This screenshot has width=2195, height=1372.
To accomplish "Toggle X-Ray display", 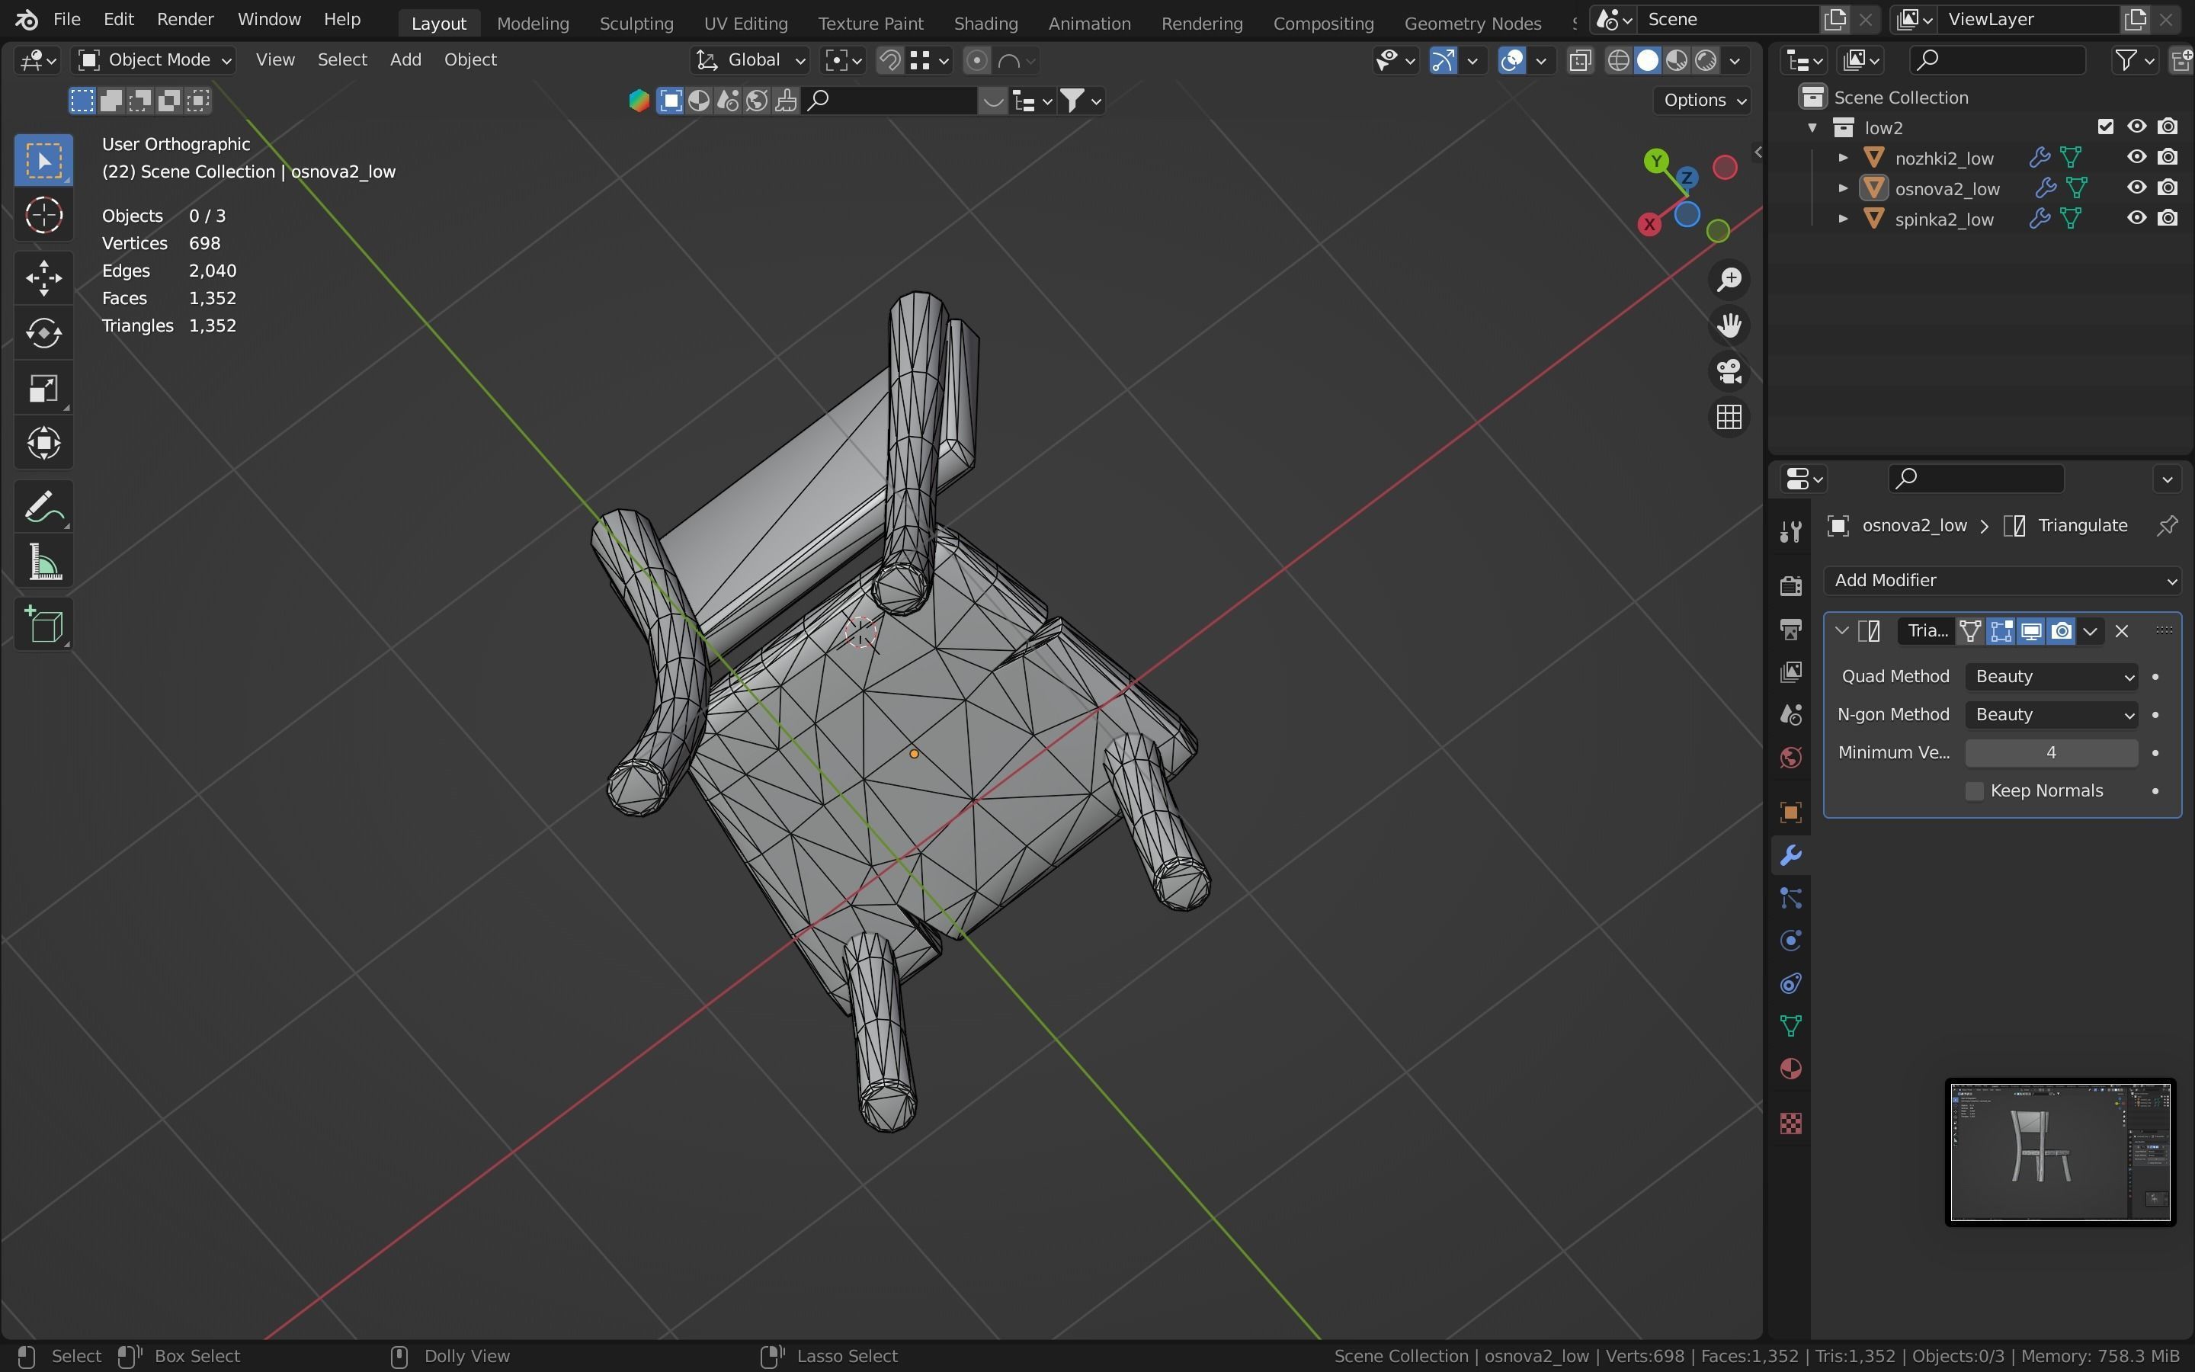I will click(1581, 61).
